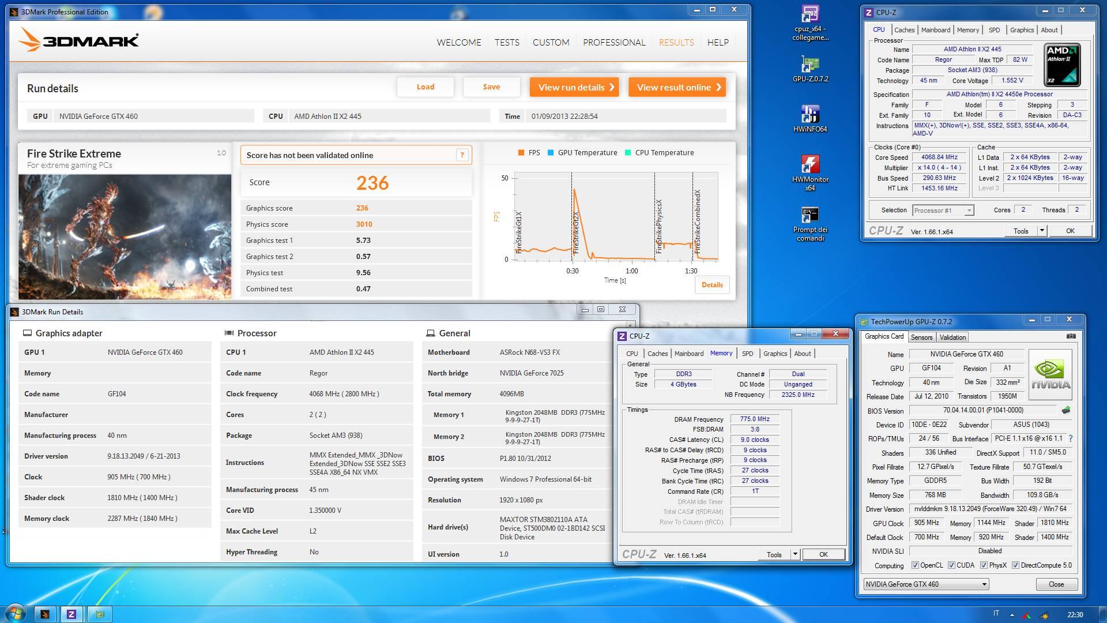Click the GPU-Z screenshot camera icon
Screen dimensions: 1107x623
(x=1071, y=336)
